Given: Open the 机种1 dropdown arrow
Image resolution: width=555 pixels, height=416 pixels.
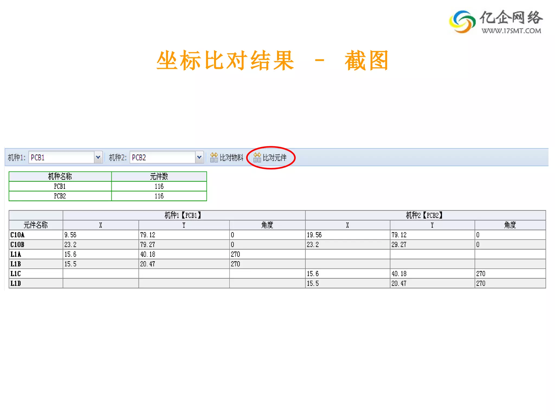Looking at the screenshot, I should [x=98, y=157].
